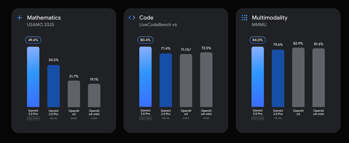
Task: Click the code brackets icon beside Code
Action: point(132,17)
